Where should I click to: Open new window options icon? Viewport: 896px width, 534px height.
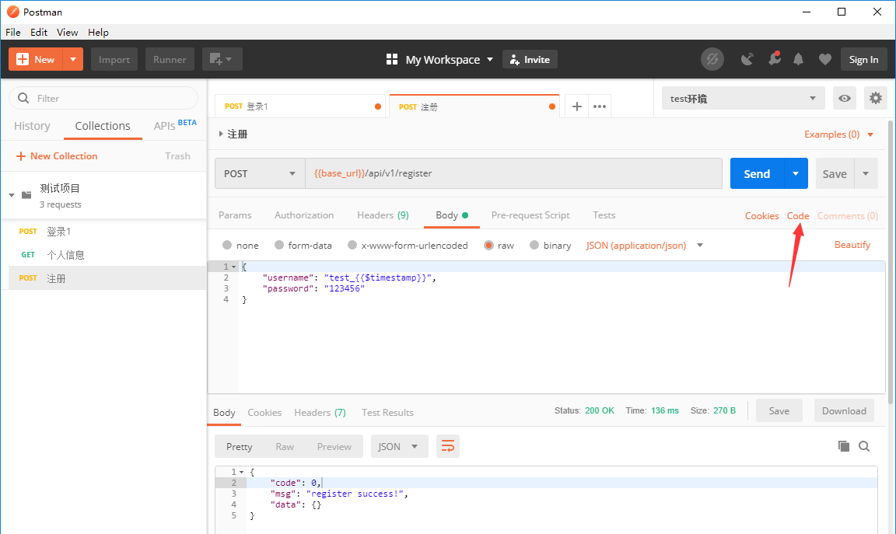pyautogui.click(x=222, y=59)
